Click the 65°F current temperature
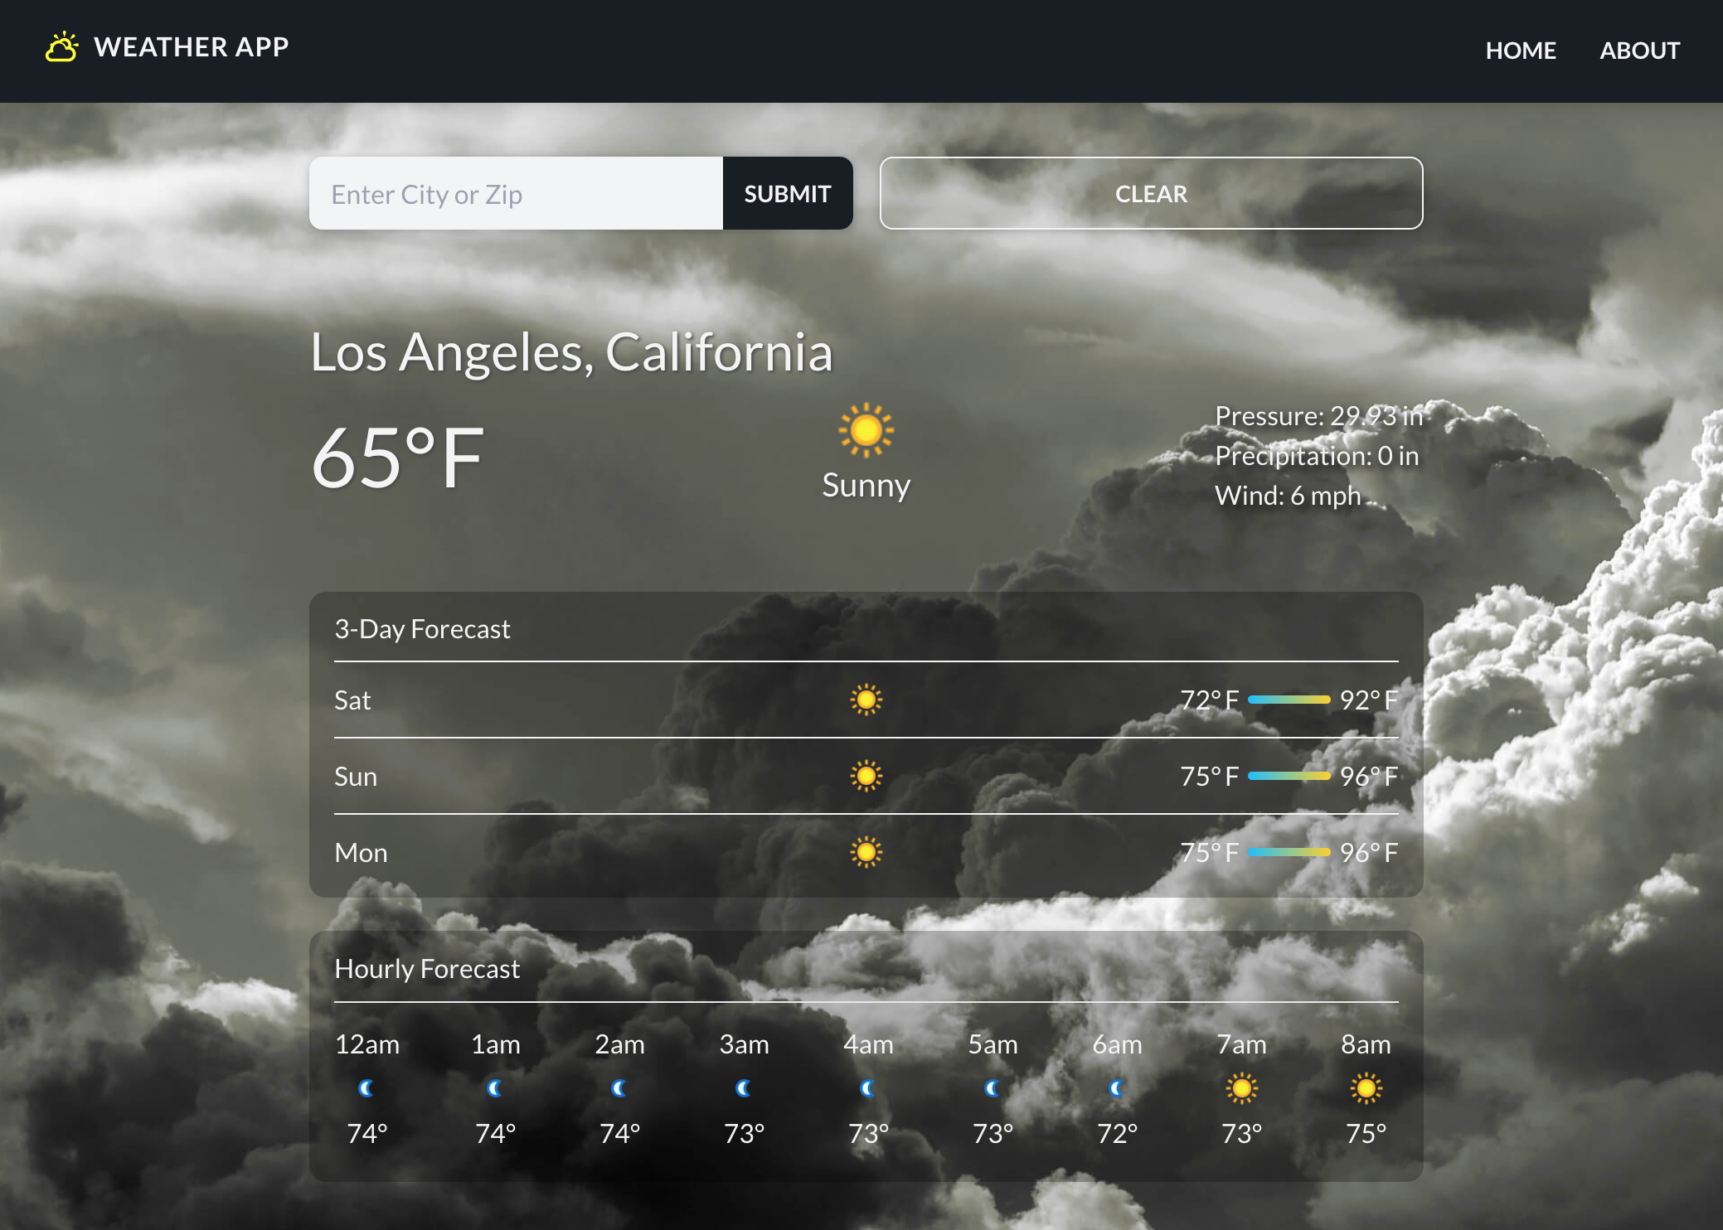The height and width of the screenshot is (1230, 1723). point(396,458)
